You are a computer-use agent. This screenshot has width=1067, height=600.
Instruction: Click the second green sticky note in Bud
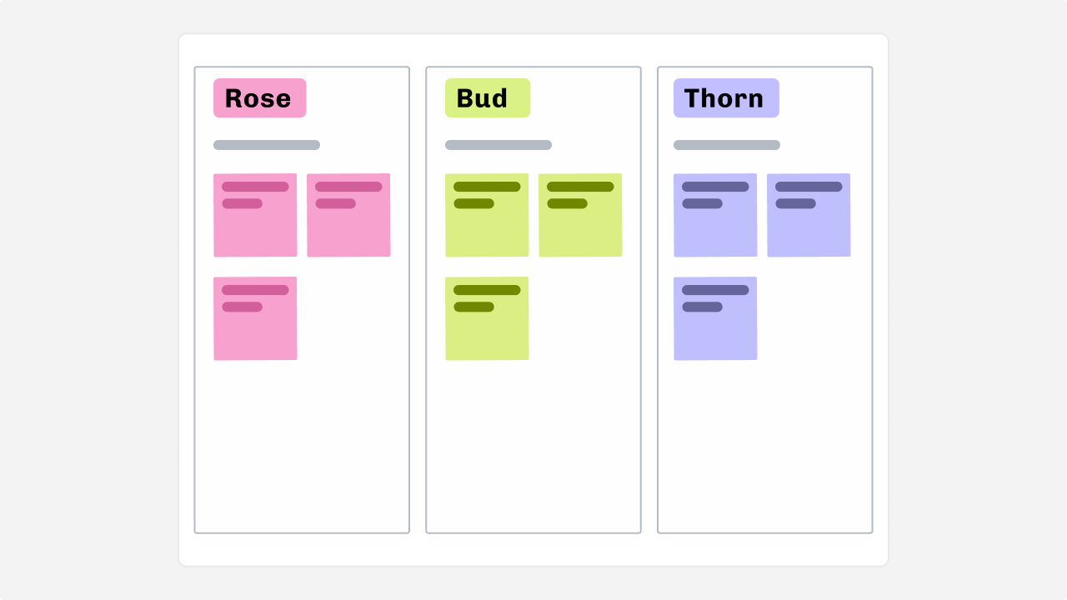(580, 225)
